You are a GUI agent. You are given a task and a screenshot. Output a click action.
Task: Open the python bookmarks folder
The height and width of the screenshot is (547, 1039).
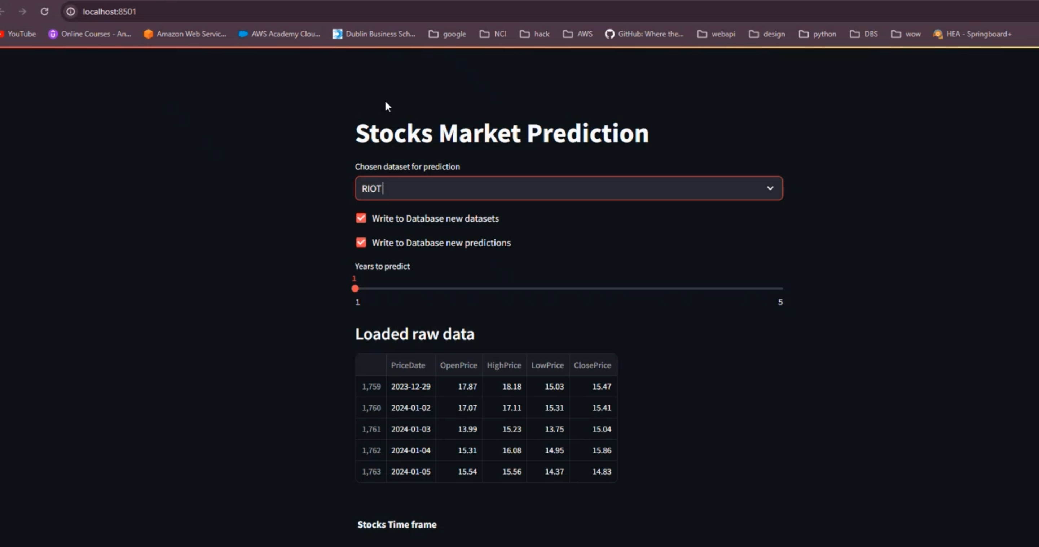coord(818,34)
